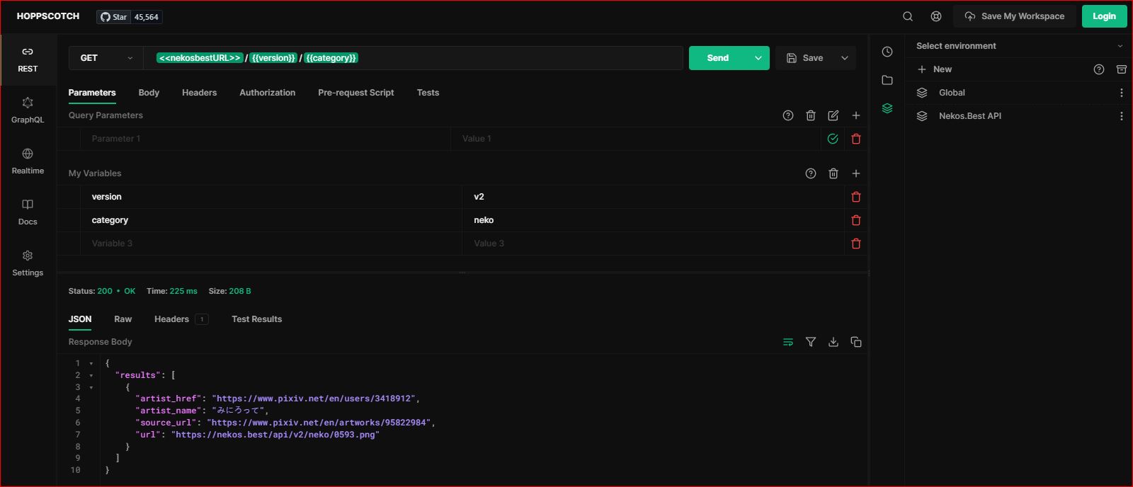This screenshot has height=487, width=1133.
Task: Click Save My Workspace button
Action: [1015, 16]
